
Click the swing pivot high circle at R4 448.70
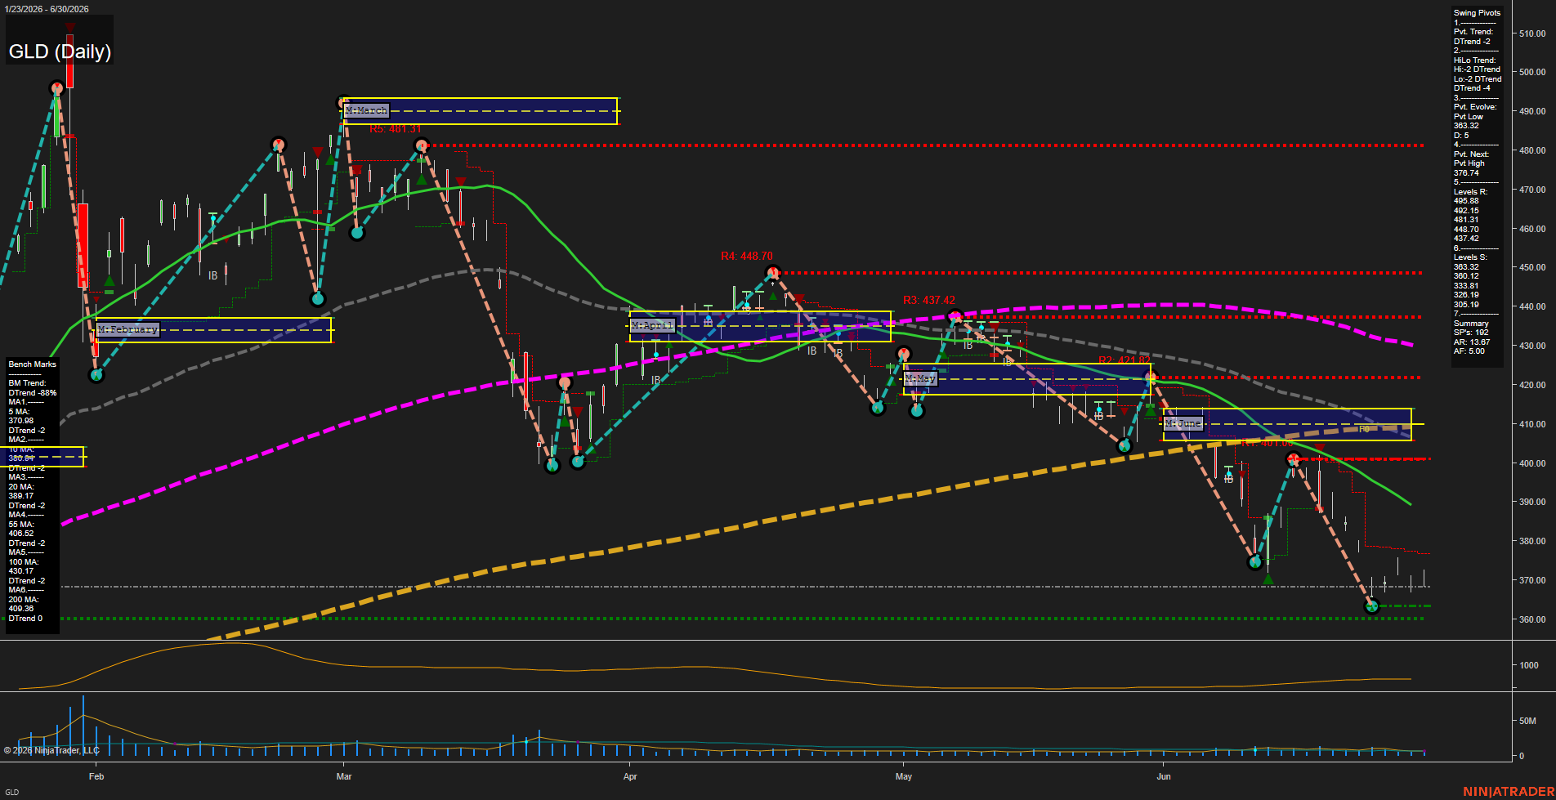click(x=772, y=272)
